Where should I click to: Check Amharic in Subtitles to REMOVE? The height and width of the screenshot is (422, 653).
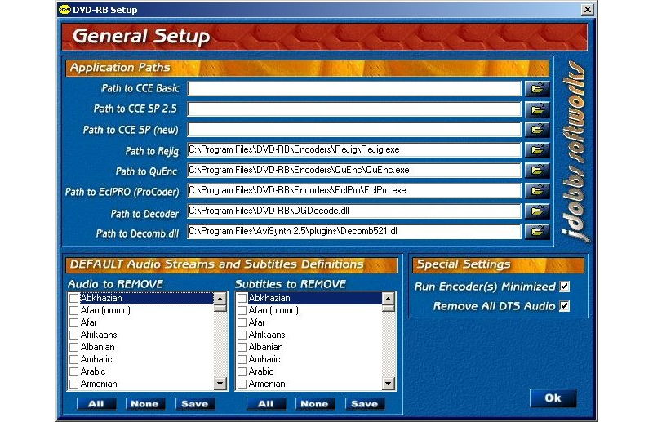(242, 359)
